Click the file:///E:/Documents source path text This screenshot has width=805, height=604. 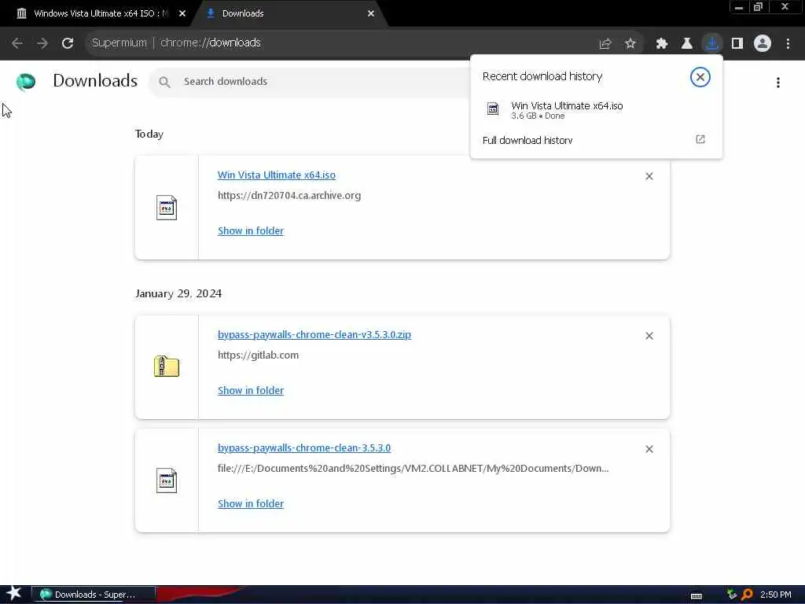pos(414,469)
